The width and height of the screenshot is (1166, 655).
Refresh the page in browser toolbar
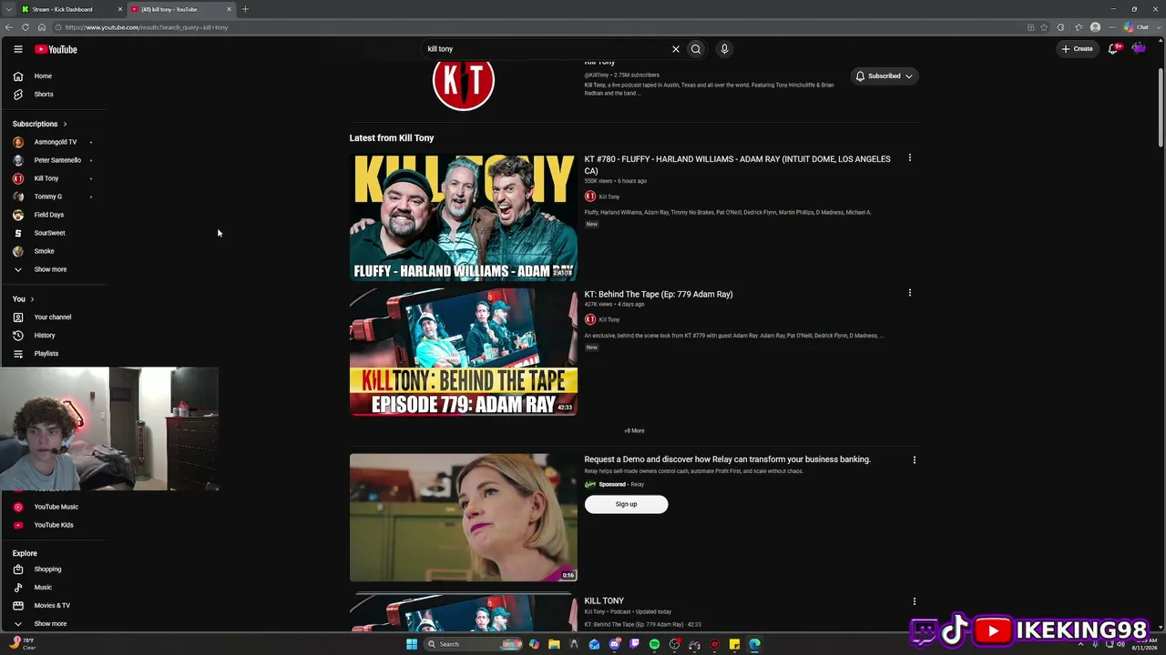[x=26, y=27]
